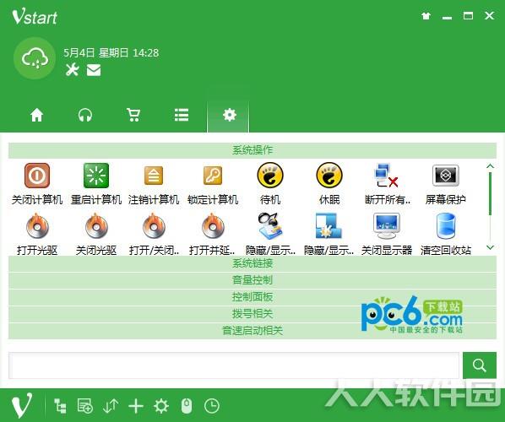505x422 pixels.
Task: Open the 打开光驱 eject drive icon
Action: [x=37, y=226]
